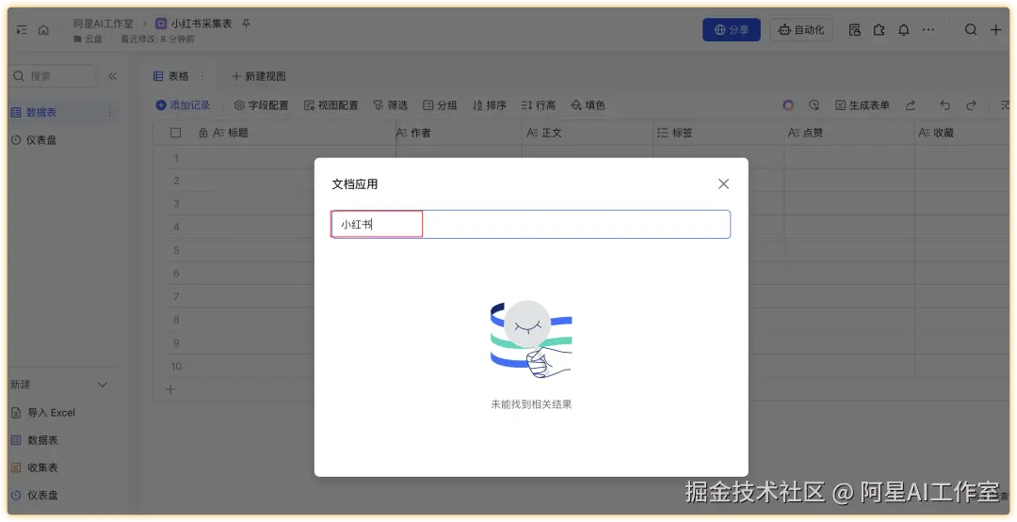The height and width of the screenshot is (522, 1017).
Task: Click the magnifier search icon at top right
Action: coord(970,30)
